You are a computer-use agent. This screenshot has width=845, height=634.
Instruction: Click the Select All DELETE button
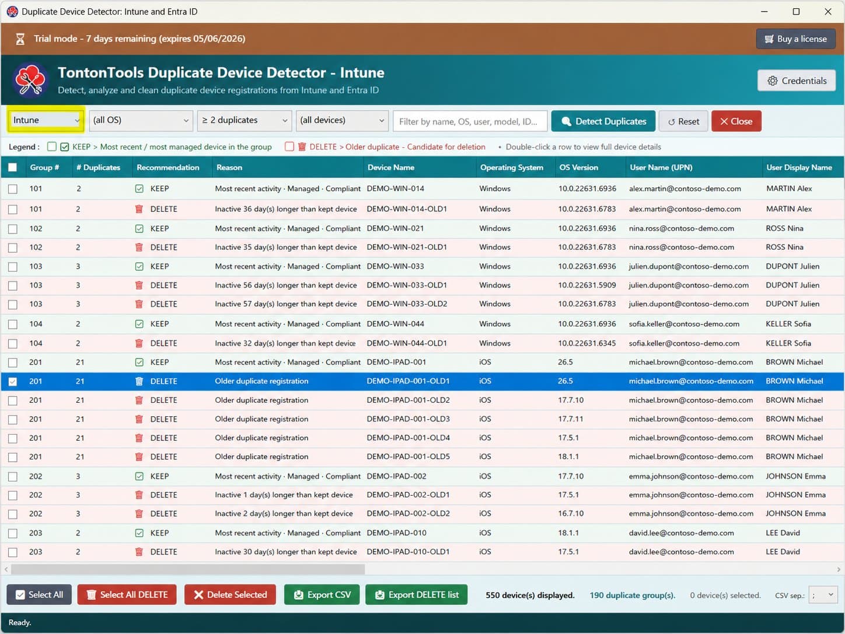(127, 595)
